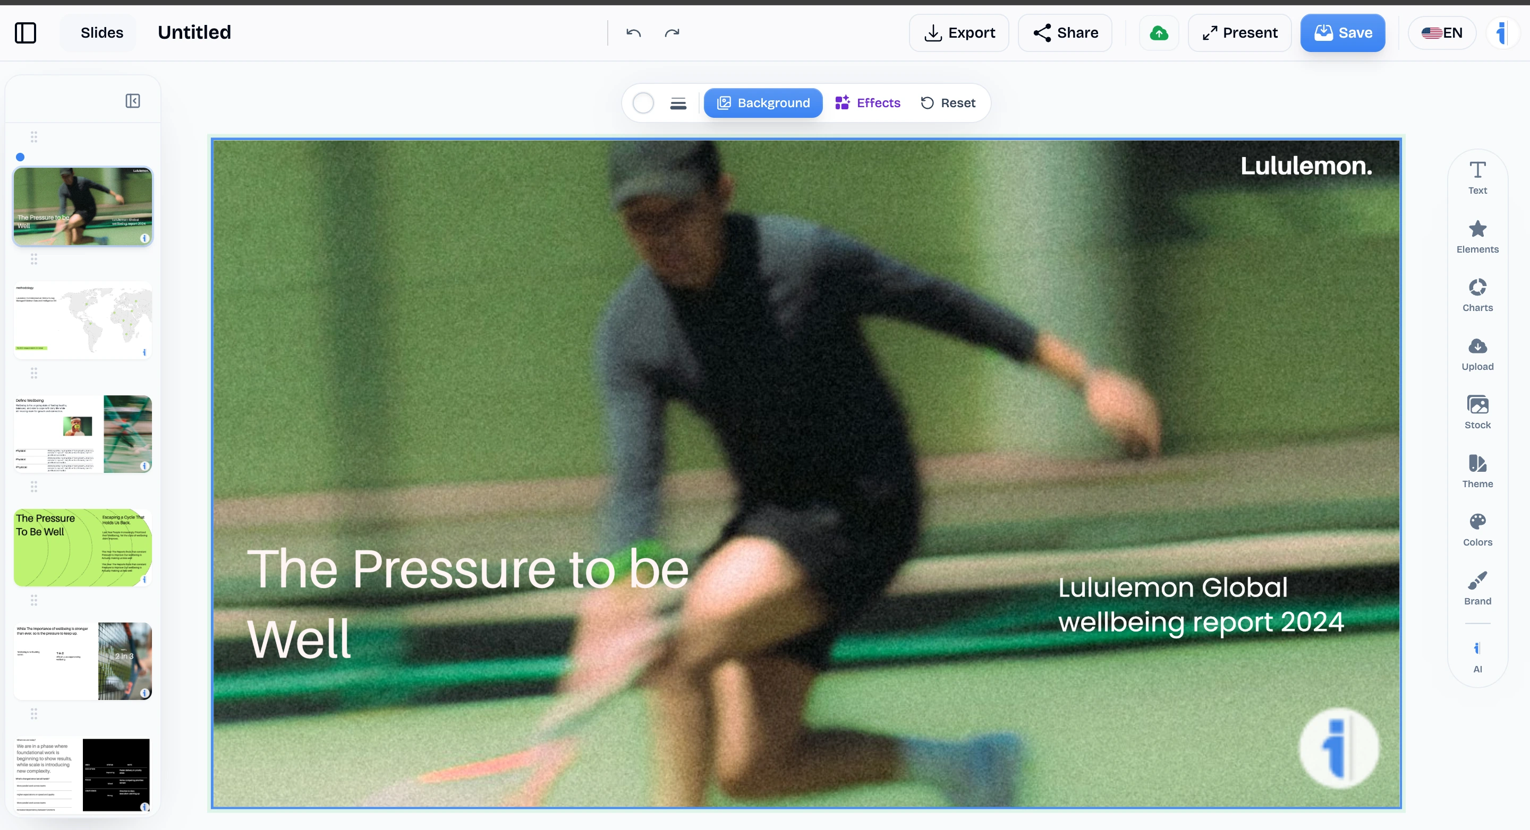Viewport: 1530px width, 830px height.
Task: Toggle the sidebar panel icon
Action: (x=25, y=32)
